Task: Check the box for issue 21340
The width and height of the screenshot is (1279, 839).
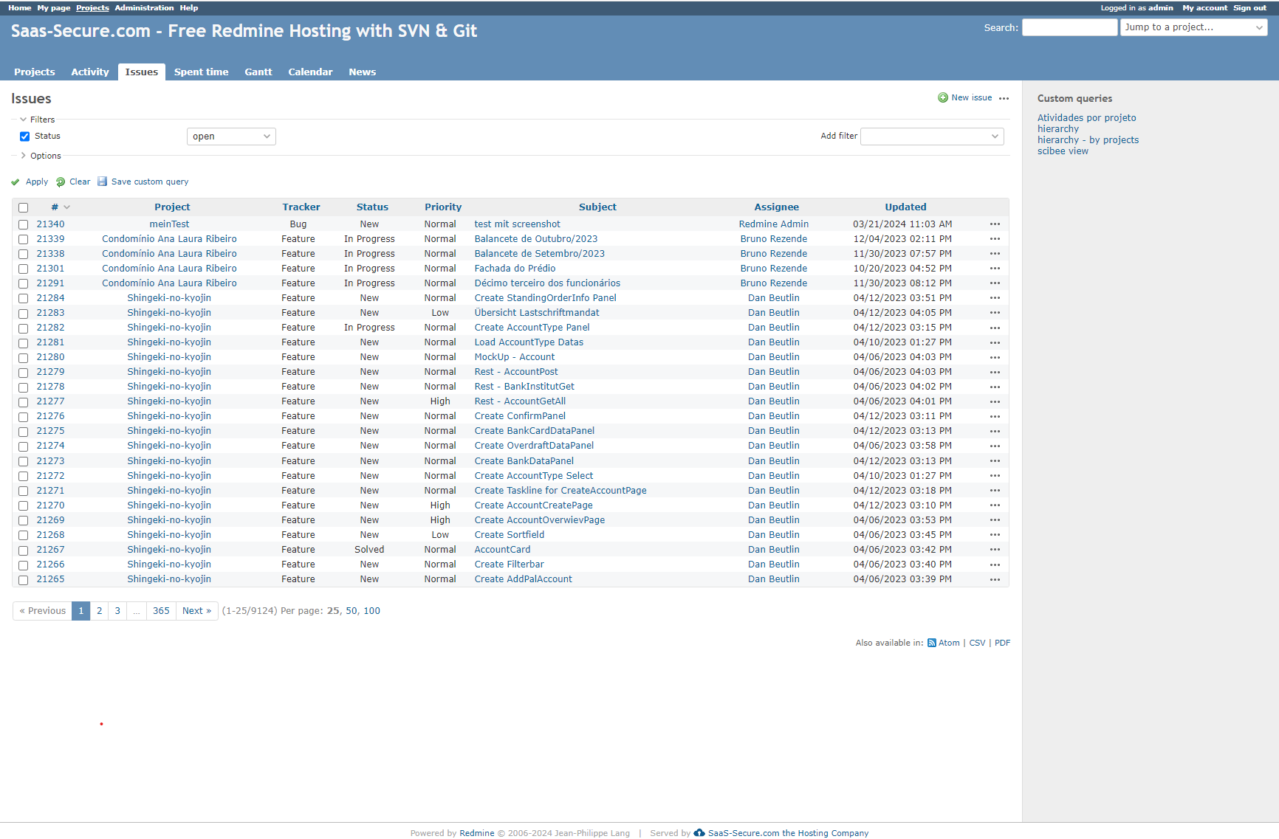Action: click(x=23, y=225)
